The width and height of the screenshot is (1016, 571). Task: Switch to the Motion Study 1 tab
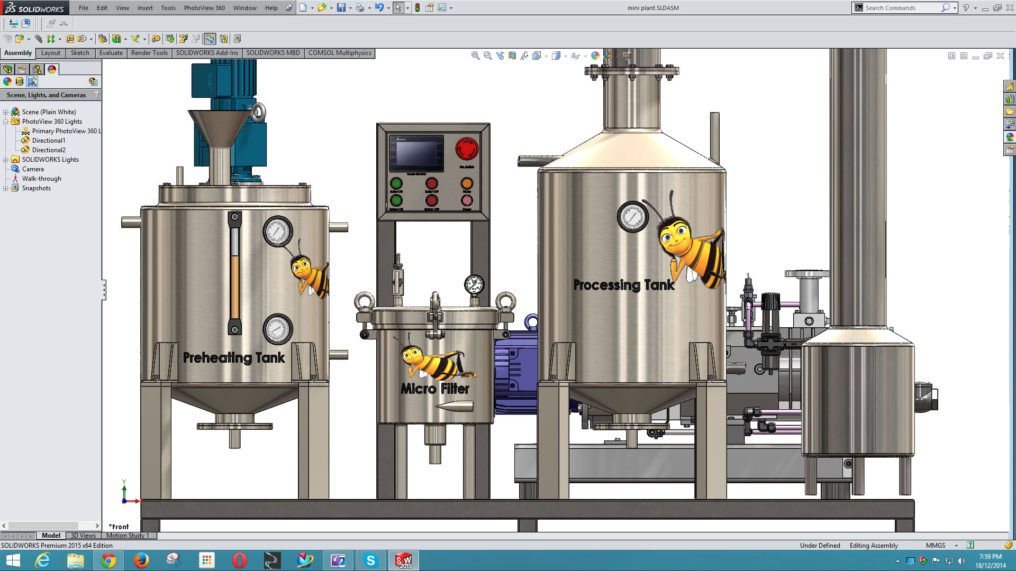pyautogui.click(x=128, y=536)
